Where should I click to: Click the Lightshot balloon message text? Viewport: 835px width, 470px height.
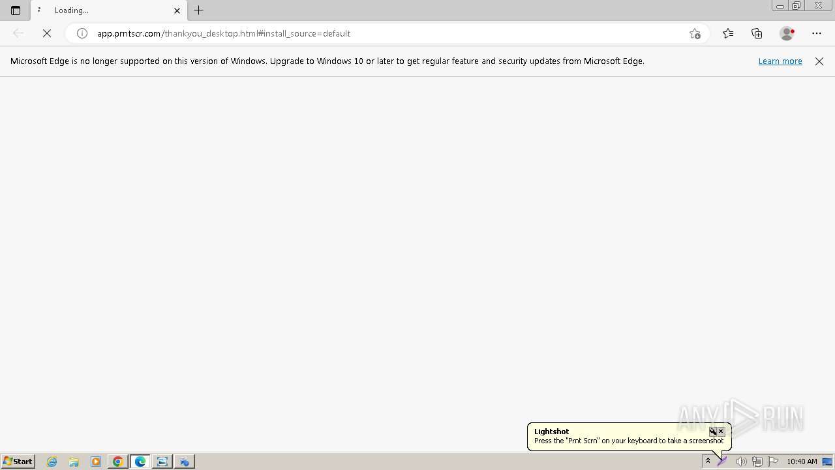[x=629, y=441]
